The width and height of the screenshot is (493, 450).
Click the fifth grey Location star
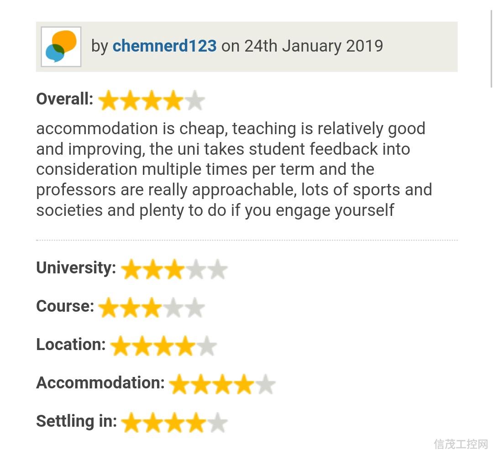[207, 346]
